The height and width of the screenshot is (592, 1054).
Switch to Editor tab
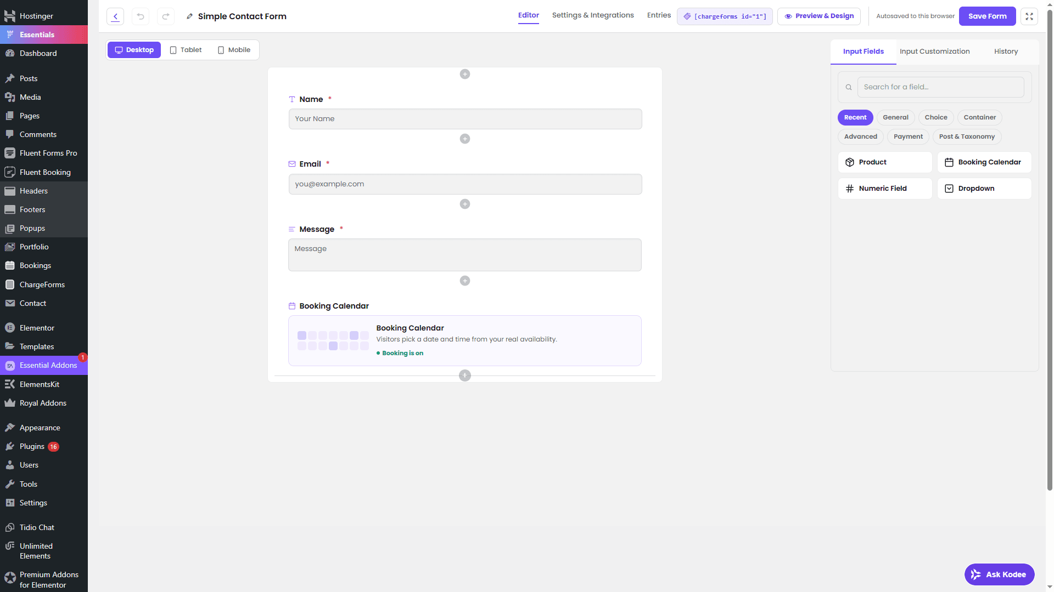tap(529, 15)
